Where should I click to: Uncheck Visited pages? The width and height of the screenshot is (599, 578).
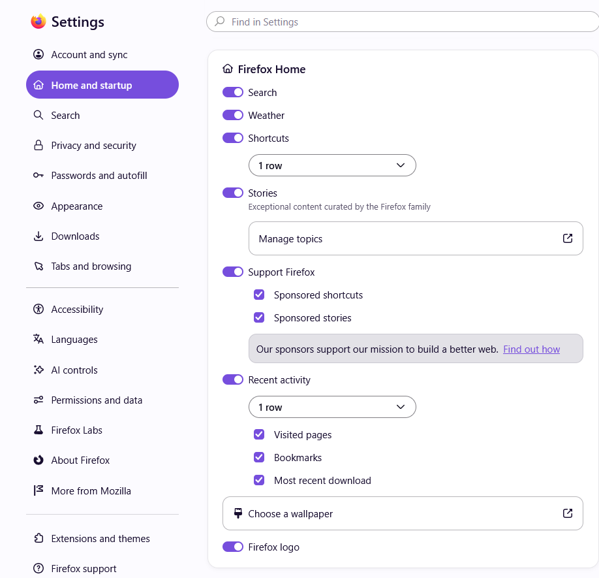[259, 435]
